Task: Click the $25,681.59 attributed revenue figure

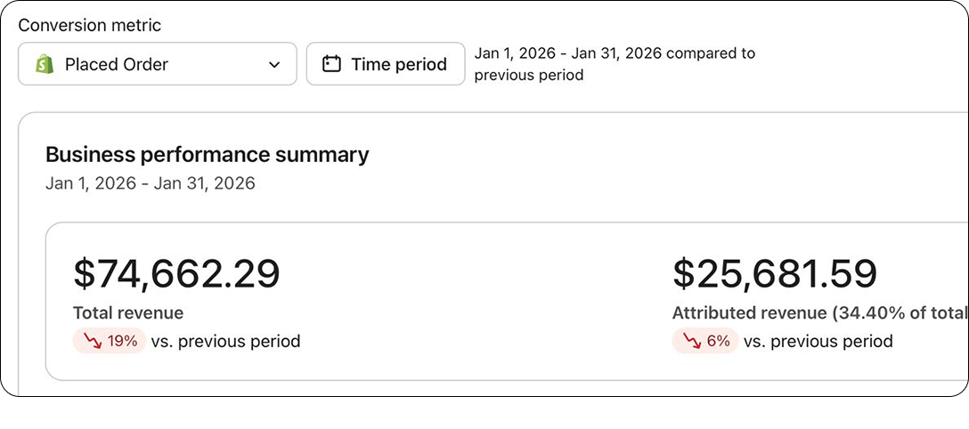Action: pyautogui.click(x=775, y=274)
